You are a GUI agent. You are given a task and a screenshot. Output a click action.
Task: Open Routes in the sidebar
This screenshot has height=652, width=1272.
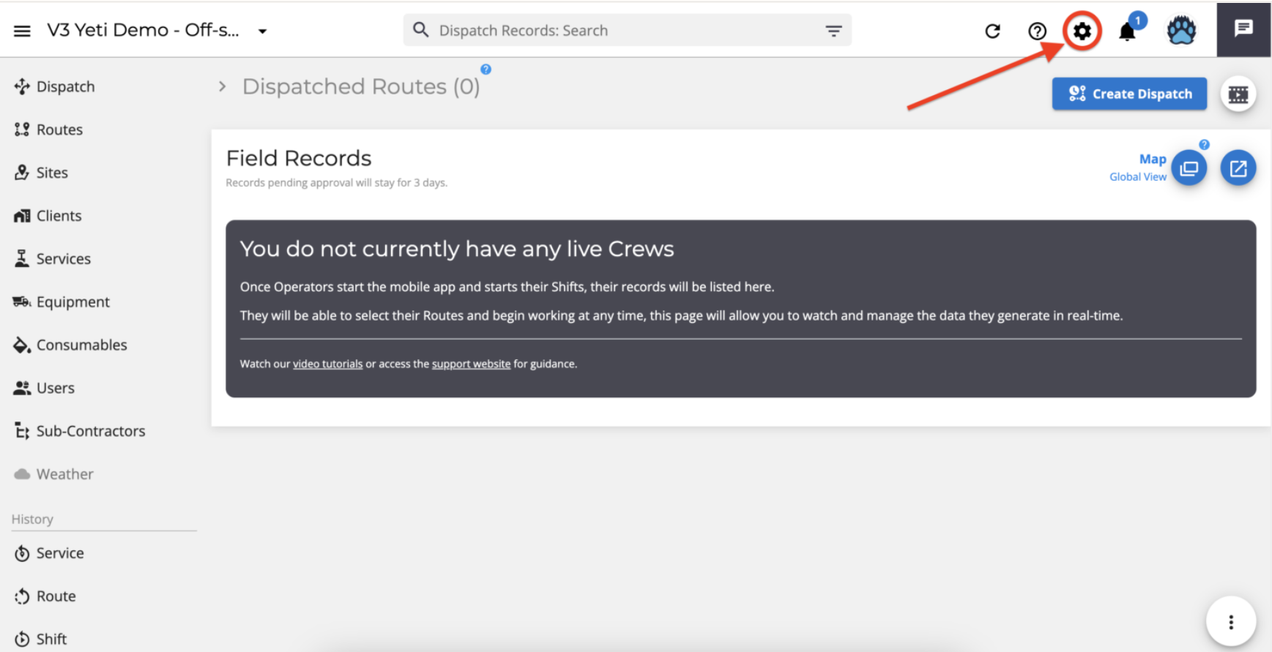[x=48, y=130]
